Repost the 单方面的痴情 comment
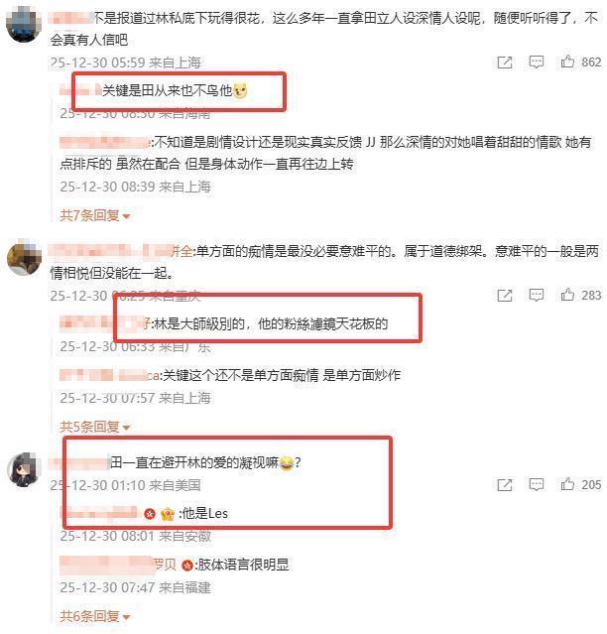The width and height of the screenshot is (607, 634). click(x=505, y=295)
